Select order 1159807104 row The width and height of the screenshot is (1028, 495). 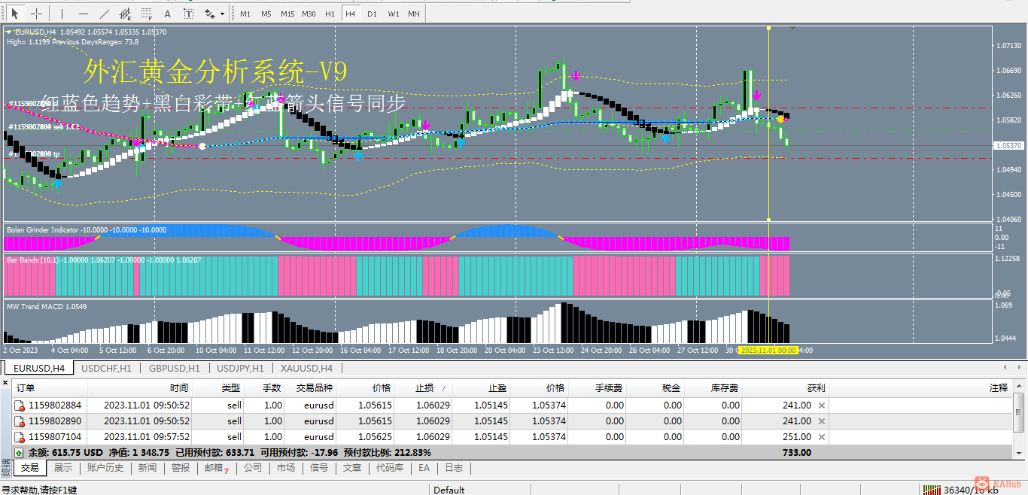(x=512, y=436)
